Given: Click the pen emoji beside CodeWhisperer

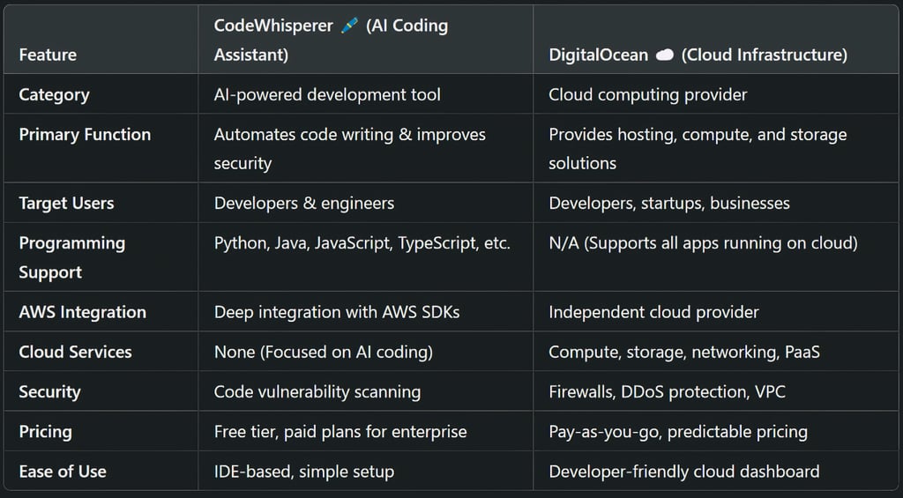Looking at the screenshot, I should 349,26.
